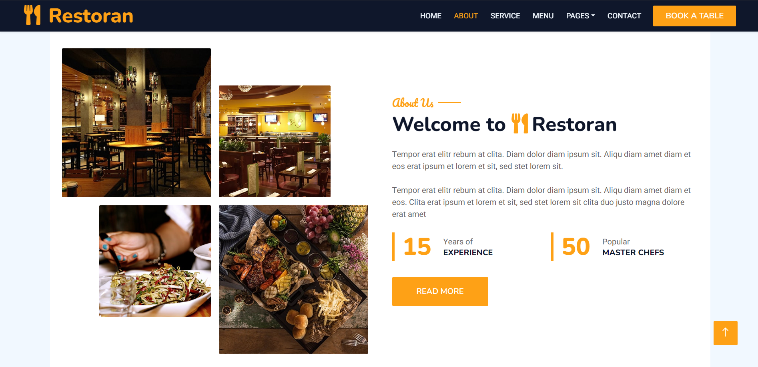Image resolution: width=758 pixels, height=367 pixels.
Task: Open the CONTACT page link
Action: point(624,16)
